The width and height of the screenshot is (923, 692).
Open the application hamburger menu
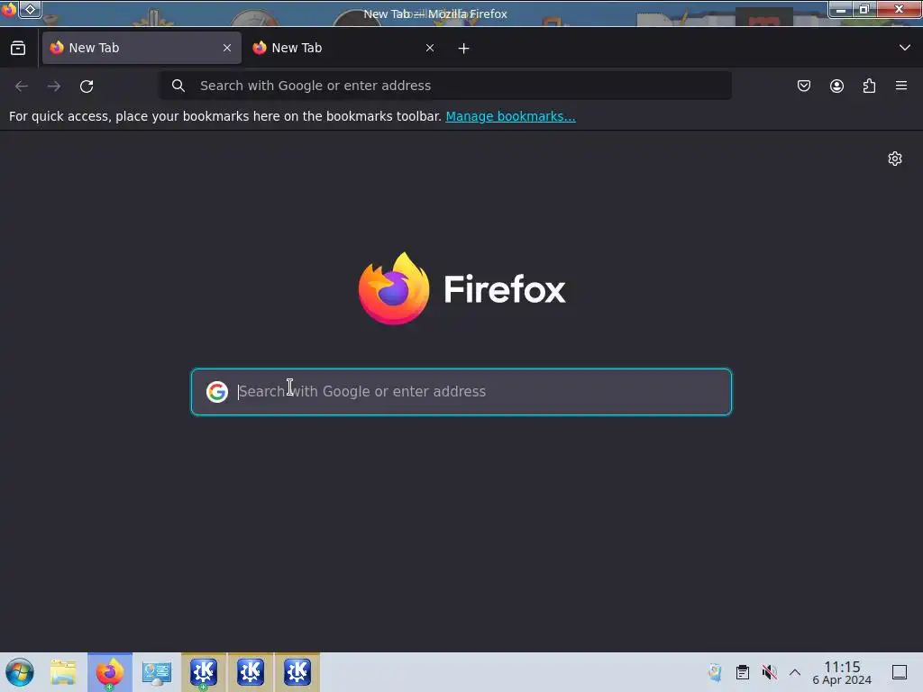901,86
